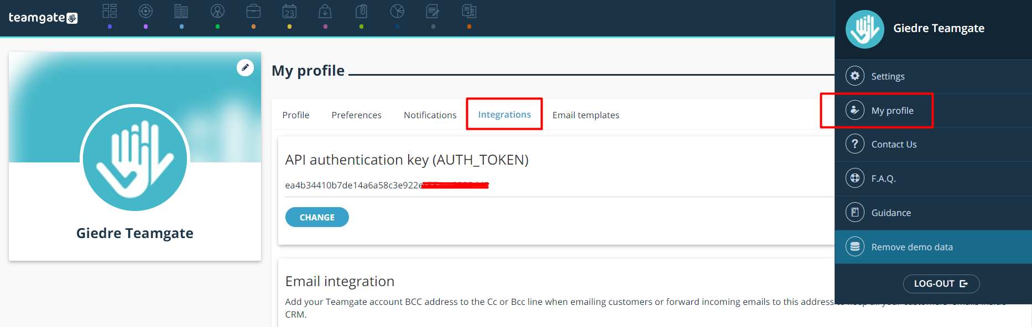The image size is (1032, 327).
Task: Click the My profile page heading
Action: tap(308, 71)
